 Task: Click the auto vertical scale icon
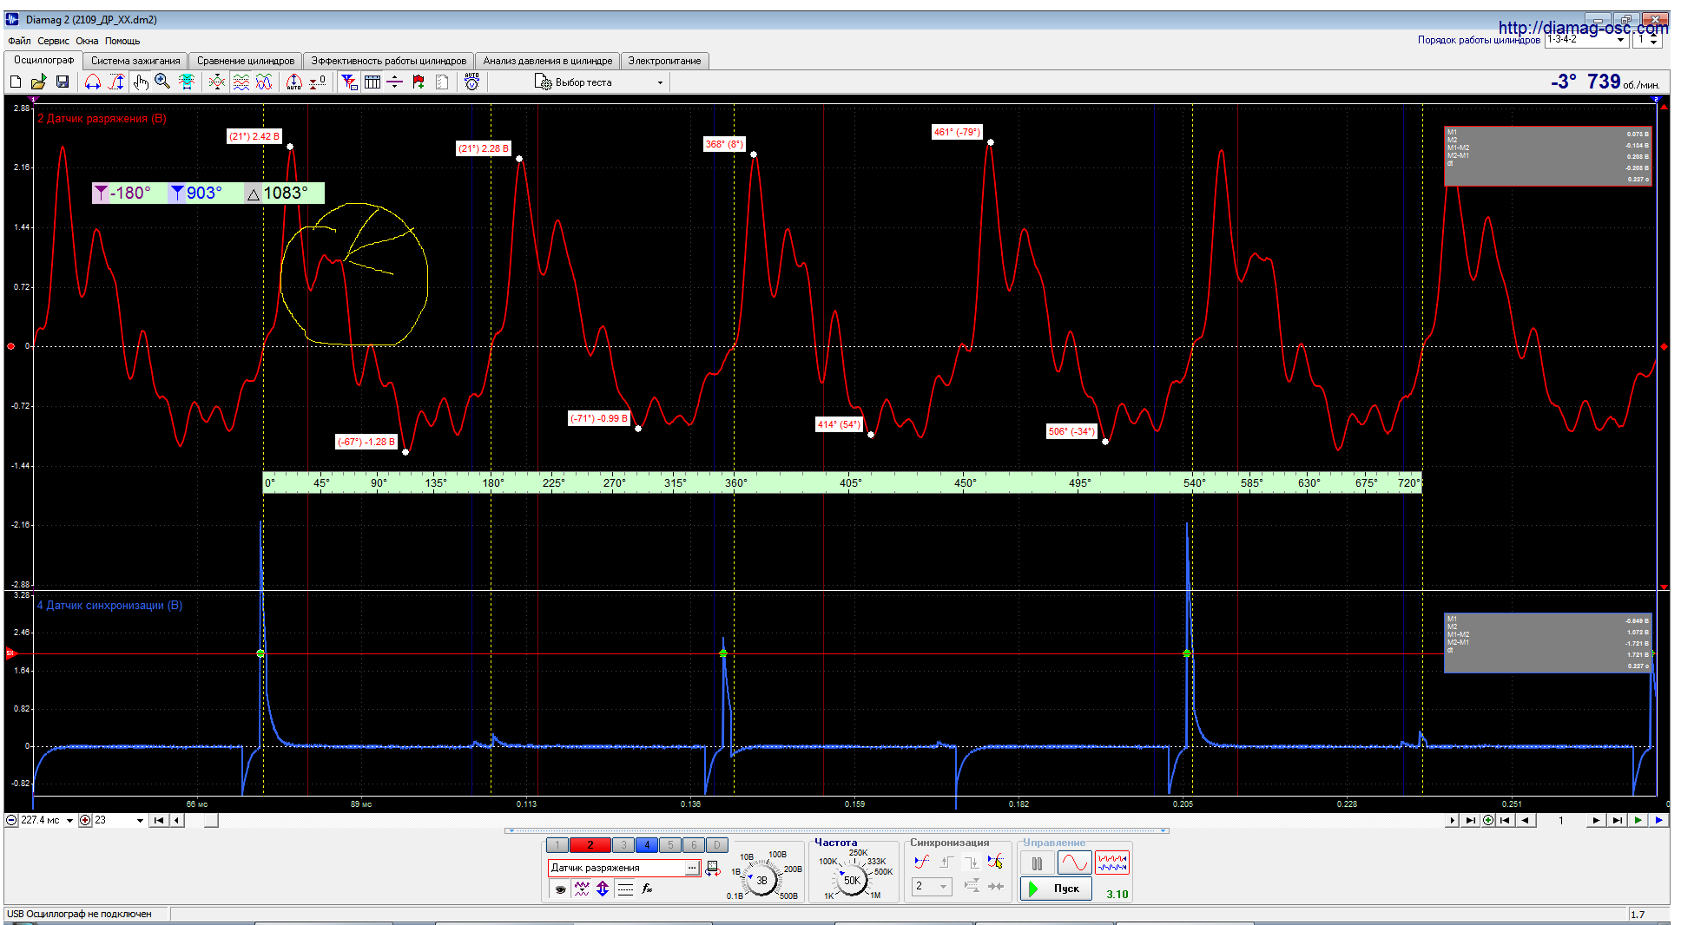(x=294, y=82)
